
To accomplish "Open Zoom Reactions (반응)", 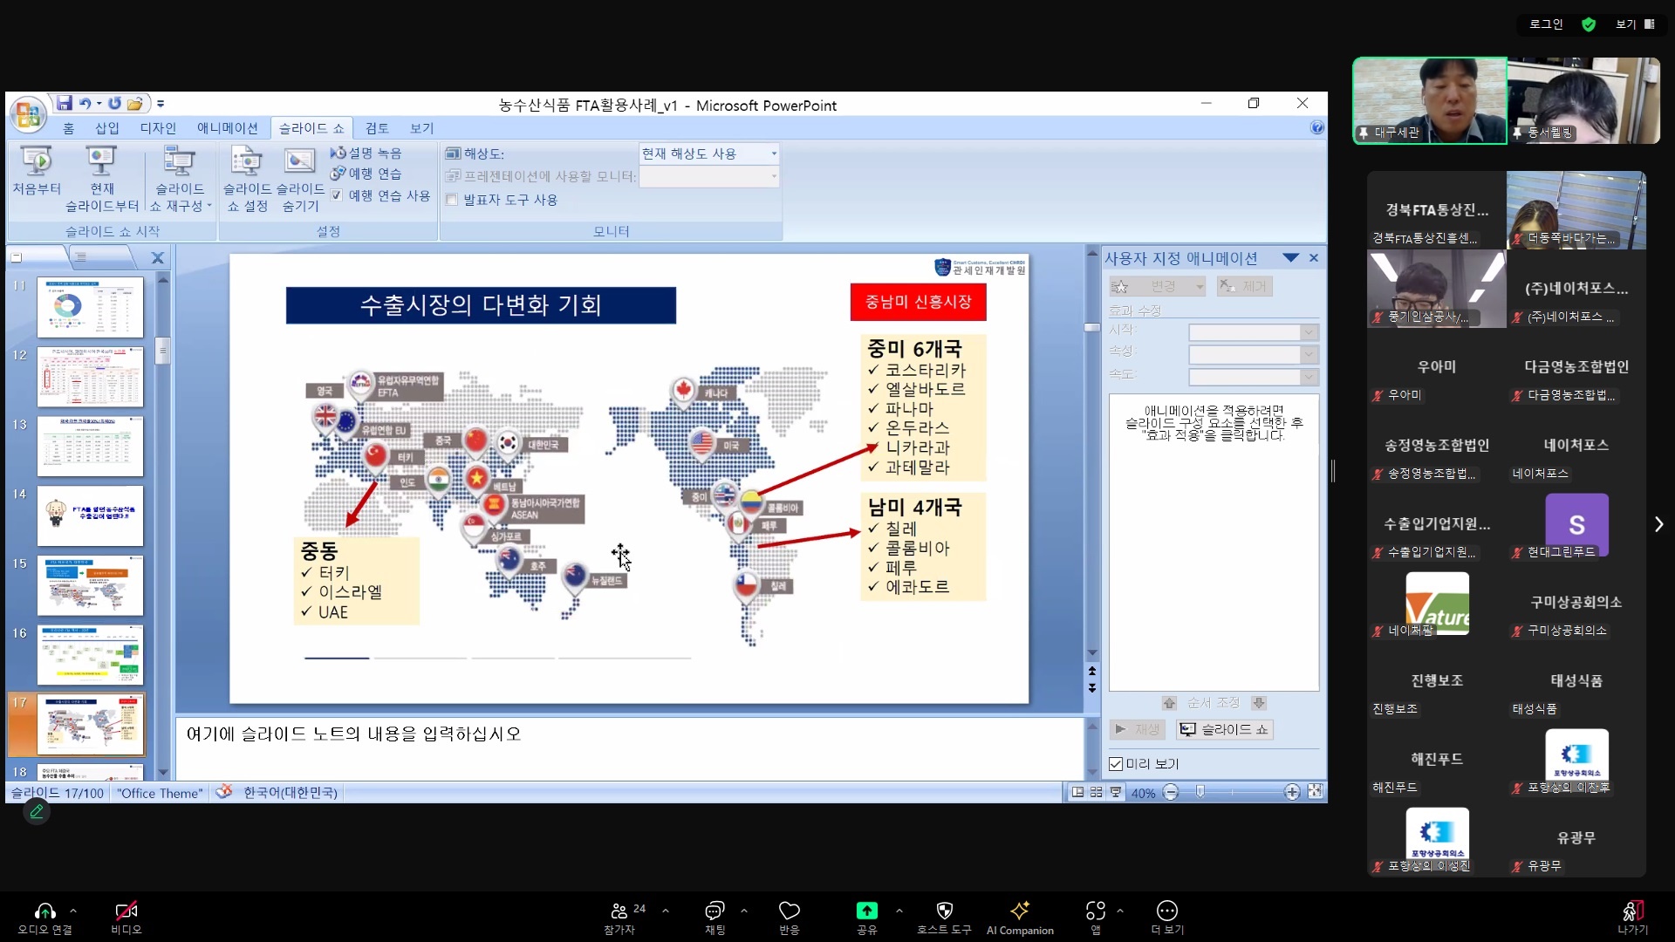I will pos(790,918).
